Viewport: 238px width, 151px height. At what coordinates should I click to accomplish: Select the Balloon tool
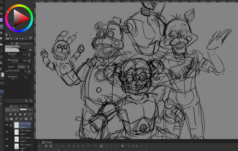click(x=1, y=51)
